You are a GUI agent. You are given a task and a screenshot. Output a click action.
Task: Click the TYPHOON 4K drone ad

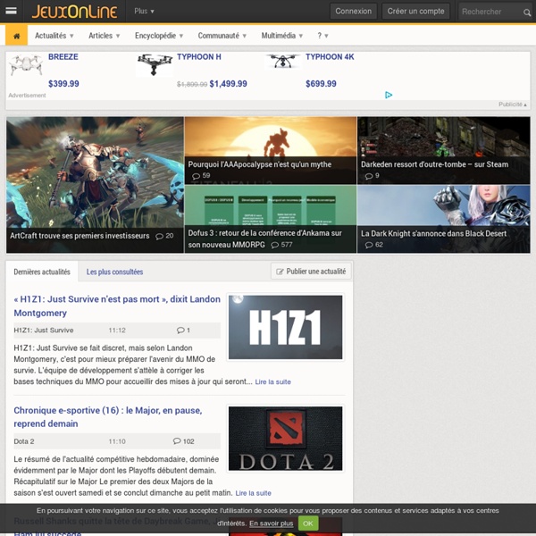click(330, 57)
